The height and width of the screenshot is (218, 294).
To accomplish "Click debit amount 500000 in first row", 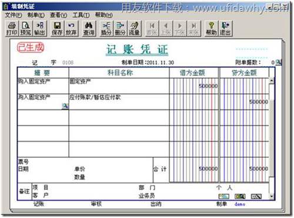I will [x=208, y=86].
